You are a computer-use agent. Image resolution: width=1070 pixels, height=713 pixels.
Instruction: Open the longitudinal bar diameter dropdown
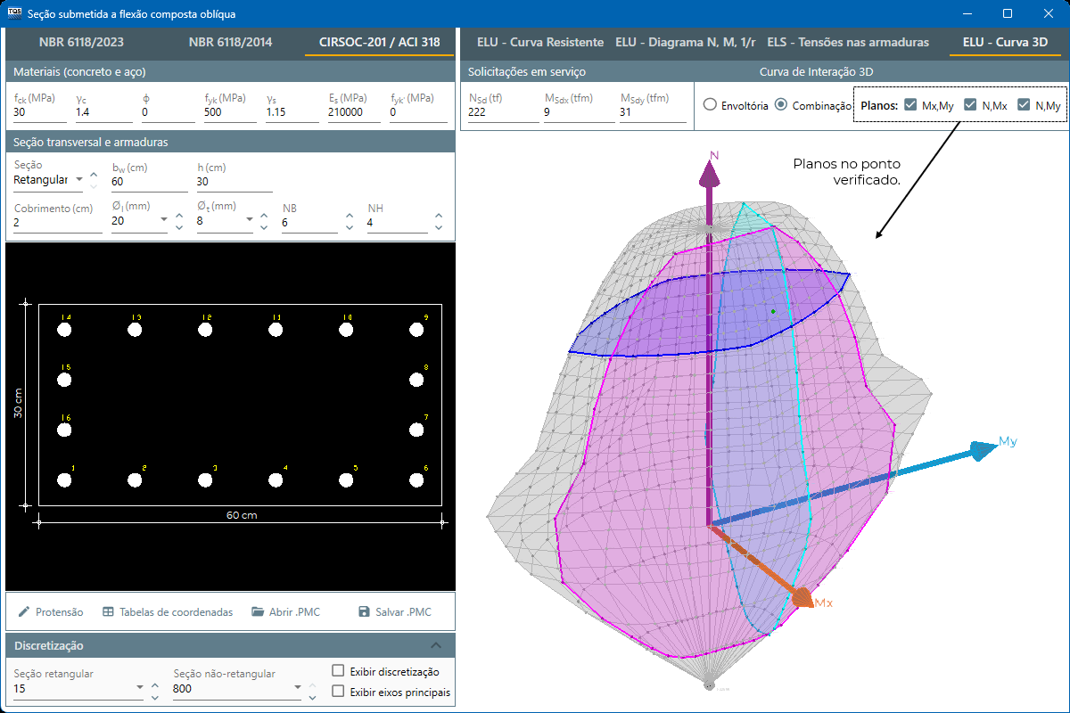[x=164, y=220]
